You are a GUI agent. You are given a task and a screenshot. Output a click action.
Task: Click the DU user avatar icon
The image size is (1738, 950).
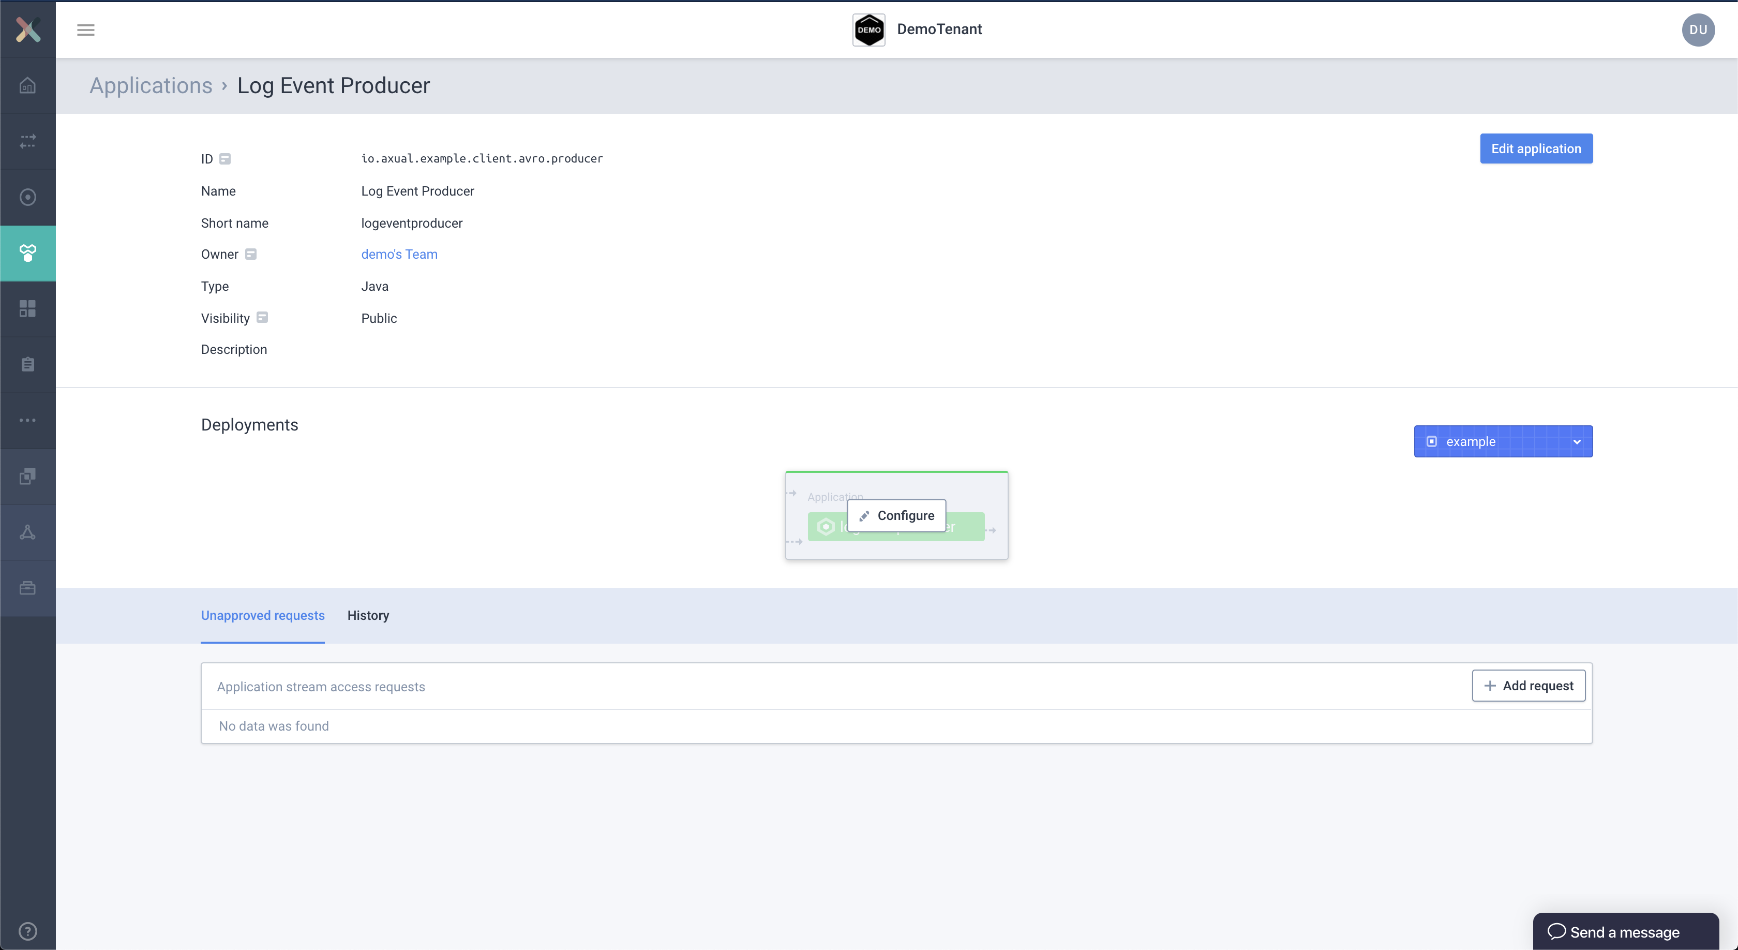(x=1698, y=29)
